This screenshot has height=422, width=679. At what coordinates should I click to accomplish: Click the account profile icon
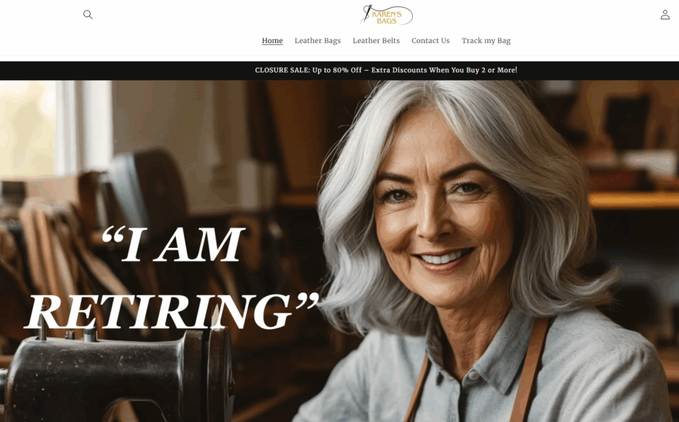point(664,15)
